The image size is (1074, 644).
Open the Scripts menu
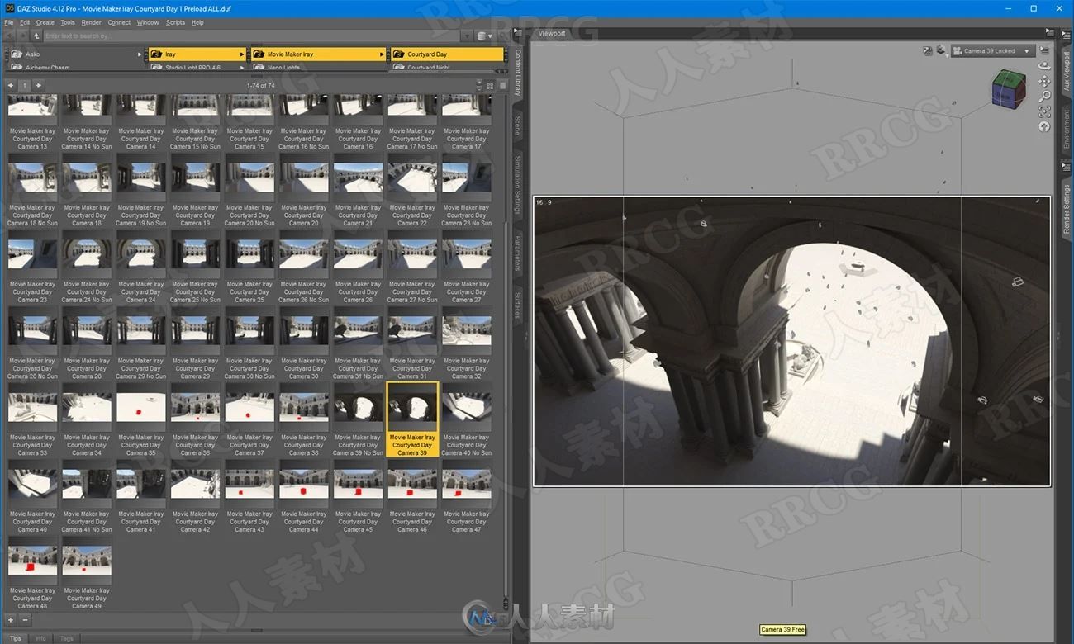pos(176,22)
